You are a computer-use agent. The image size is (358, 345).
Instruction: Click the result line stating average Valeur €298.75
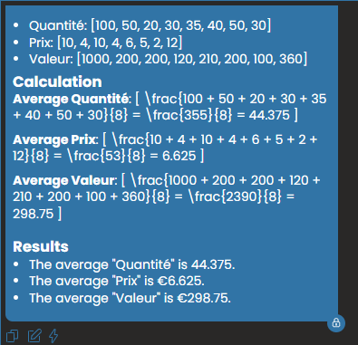(x=130, y=298)
